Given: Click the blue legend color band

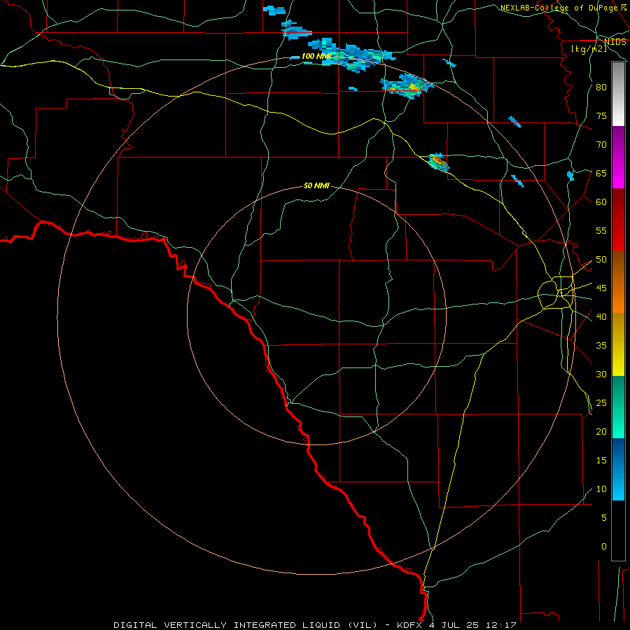Looking at the screenshot, I should (618, 469).
